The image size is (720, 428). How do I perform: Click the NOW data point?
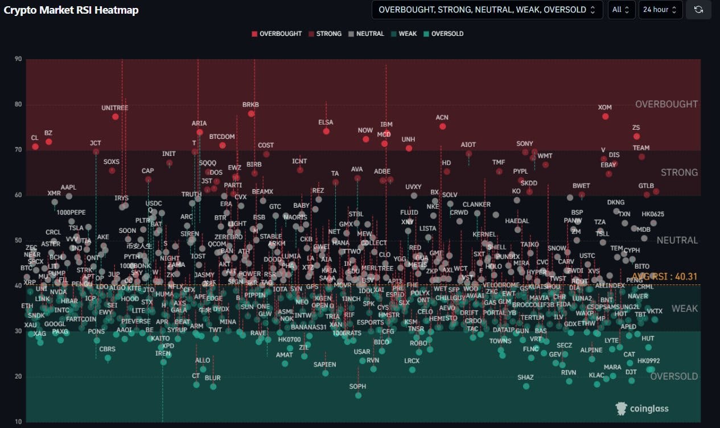pos(365,139)
